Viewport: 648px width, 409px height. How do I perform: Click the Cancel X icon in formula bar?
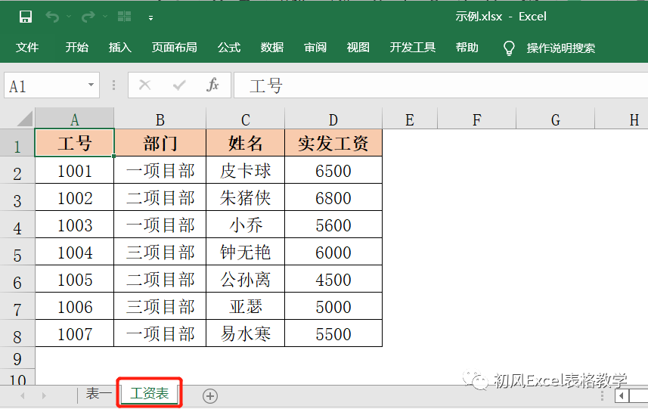144,85
